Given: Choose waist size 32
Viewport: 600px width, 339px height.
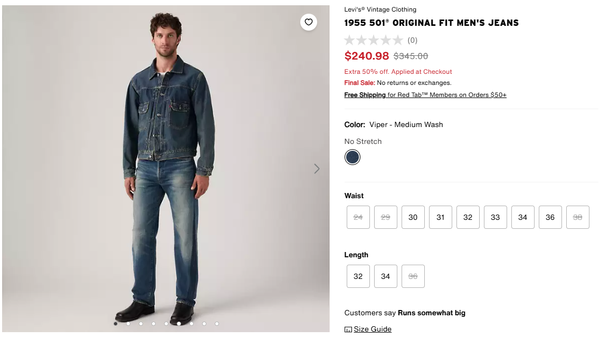Looking at the screenshot, I should point(468,217).
